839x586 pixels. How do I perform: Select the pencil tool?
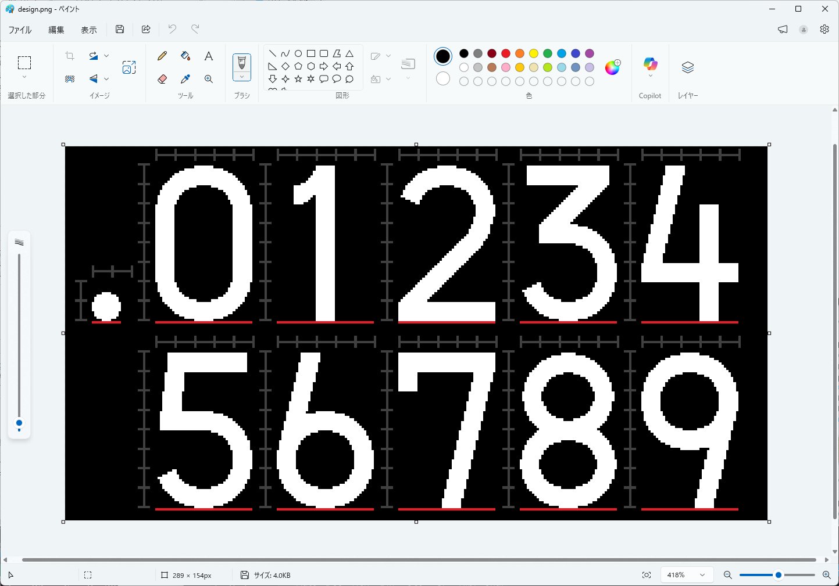[162, 56]
